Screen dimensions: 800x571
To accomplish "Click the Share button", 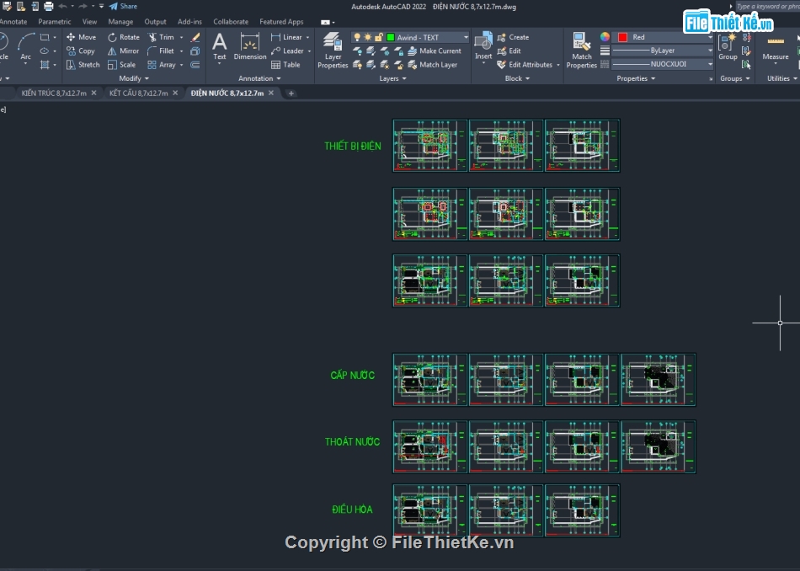I will 123,6.
